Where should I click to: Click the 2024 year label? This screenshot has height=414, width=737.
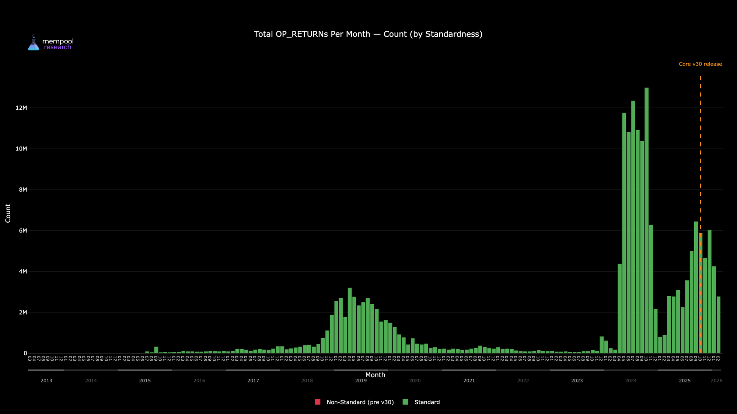[631, 381]
